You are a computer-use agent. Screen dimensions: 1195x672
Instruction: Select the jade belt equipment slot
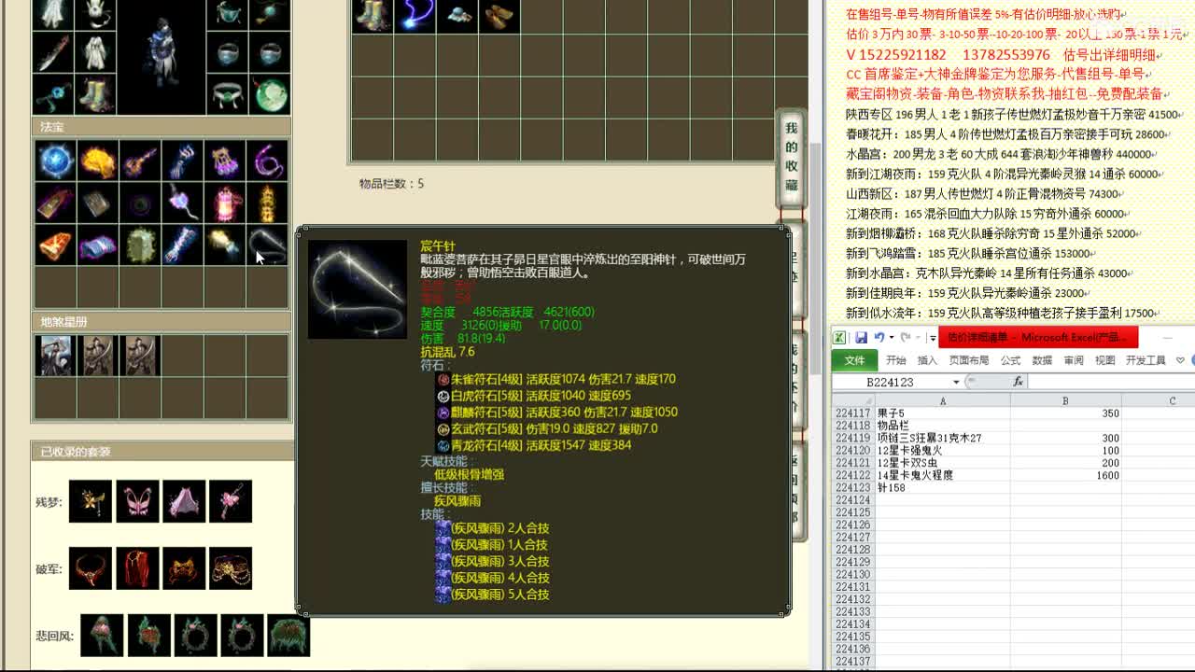tap(227, 94)
